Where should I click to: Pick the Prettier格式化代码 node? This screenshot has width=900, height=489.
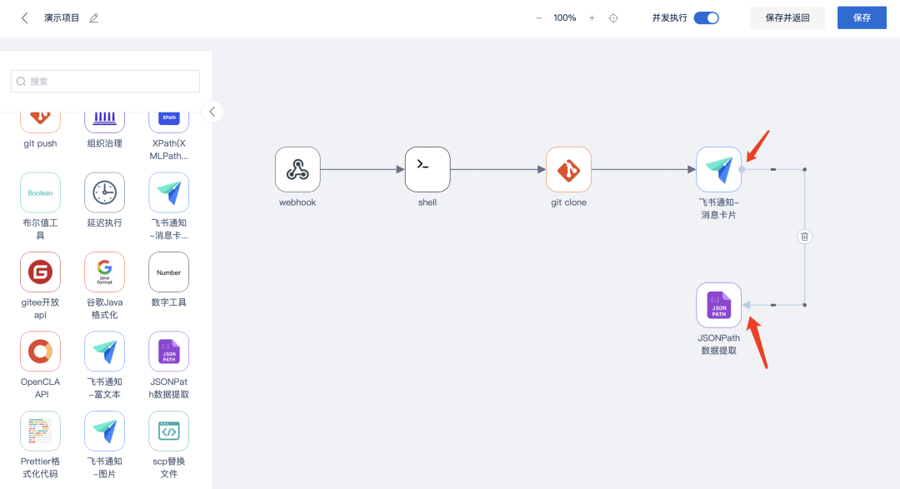pyautogui.click(x=40, y=431)
